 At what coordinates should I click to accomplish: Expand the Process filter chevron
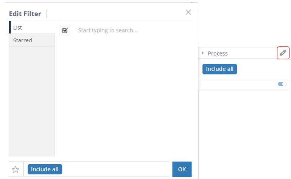coord(203,53)
